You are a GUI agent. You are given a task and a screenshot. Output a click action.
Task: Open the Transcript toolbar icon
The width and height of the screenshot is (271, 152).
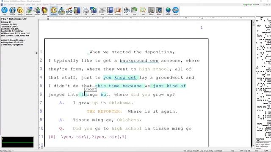[x=110, y=11]
